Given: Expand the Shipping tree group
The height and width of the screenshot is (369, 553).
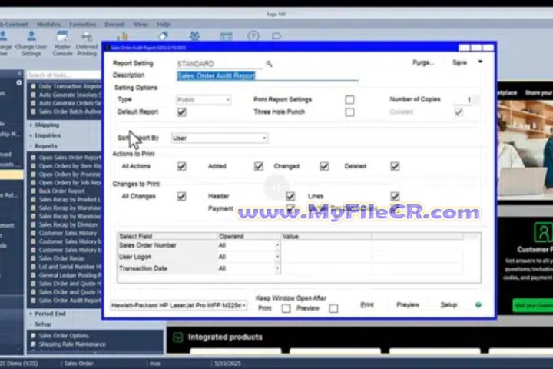Looking at the screenshot, I should tap(31, 125).
